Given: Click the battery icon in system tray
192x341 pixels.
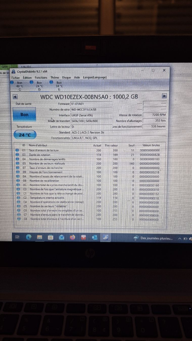Looking at the screenshot, I should click(185, 238).
